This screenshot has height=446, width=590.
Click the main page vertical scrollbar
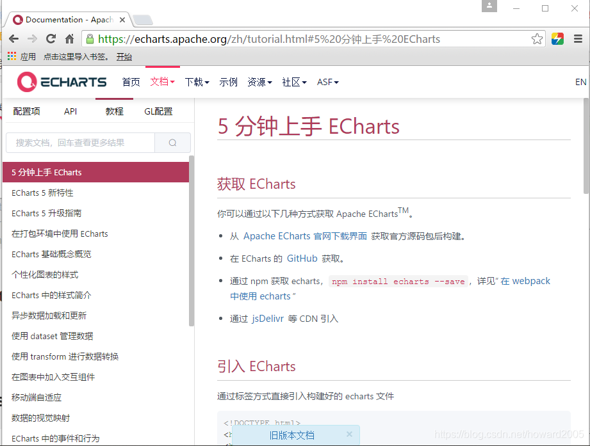[x=586, y=146]
